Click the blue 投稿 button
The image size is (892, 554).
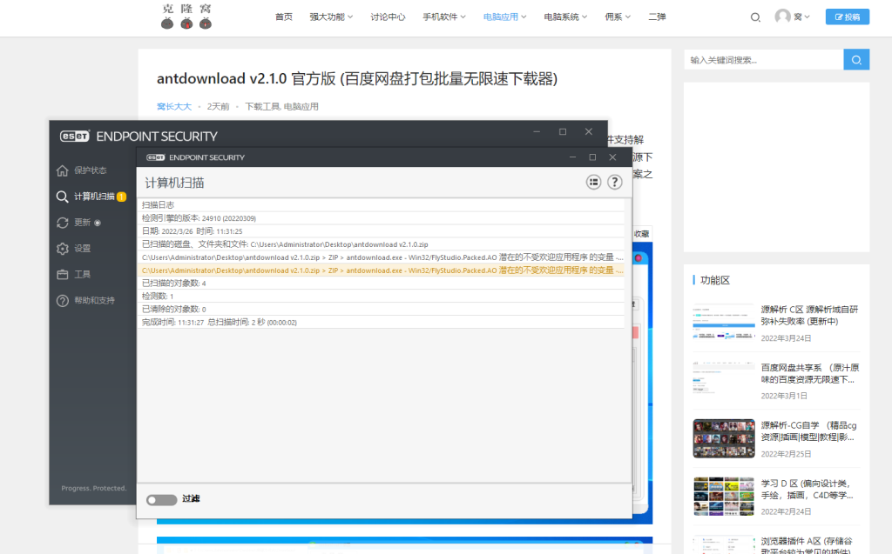(847, 17)
